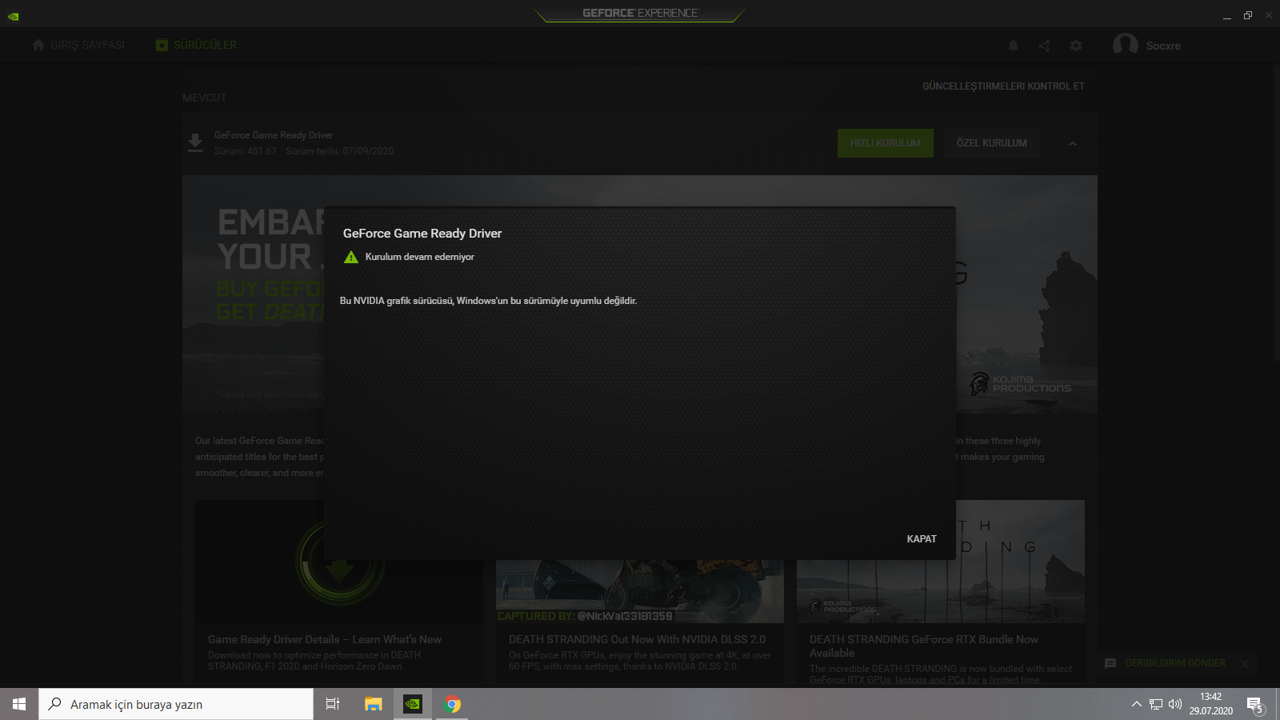Select the 'GeForce Game Ready Driver' dialog title
This screenshot has width=1280, height=720.
coord(422,234)
